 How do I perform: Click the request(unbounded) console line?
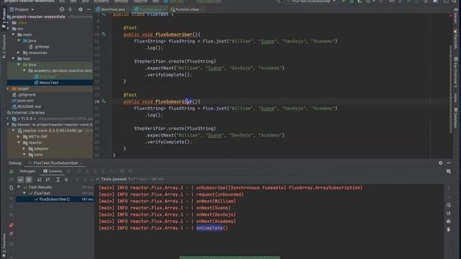(171, 194)
